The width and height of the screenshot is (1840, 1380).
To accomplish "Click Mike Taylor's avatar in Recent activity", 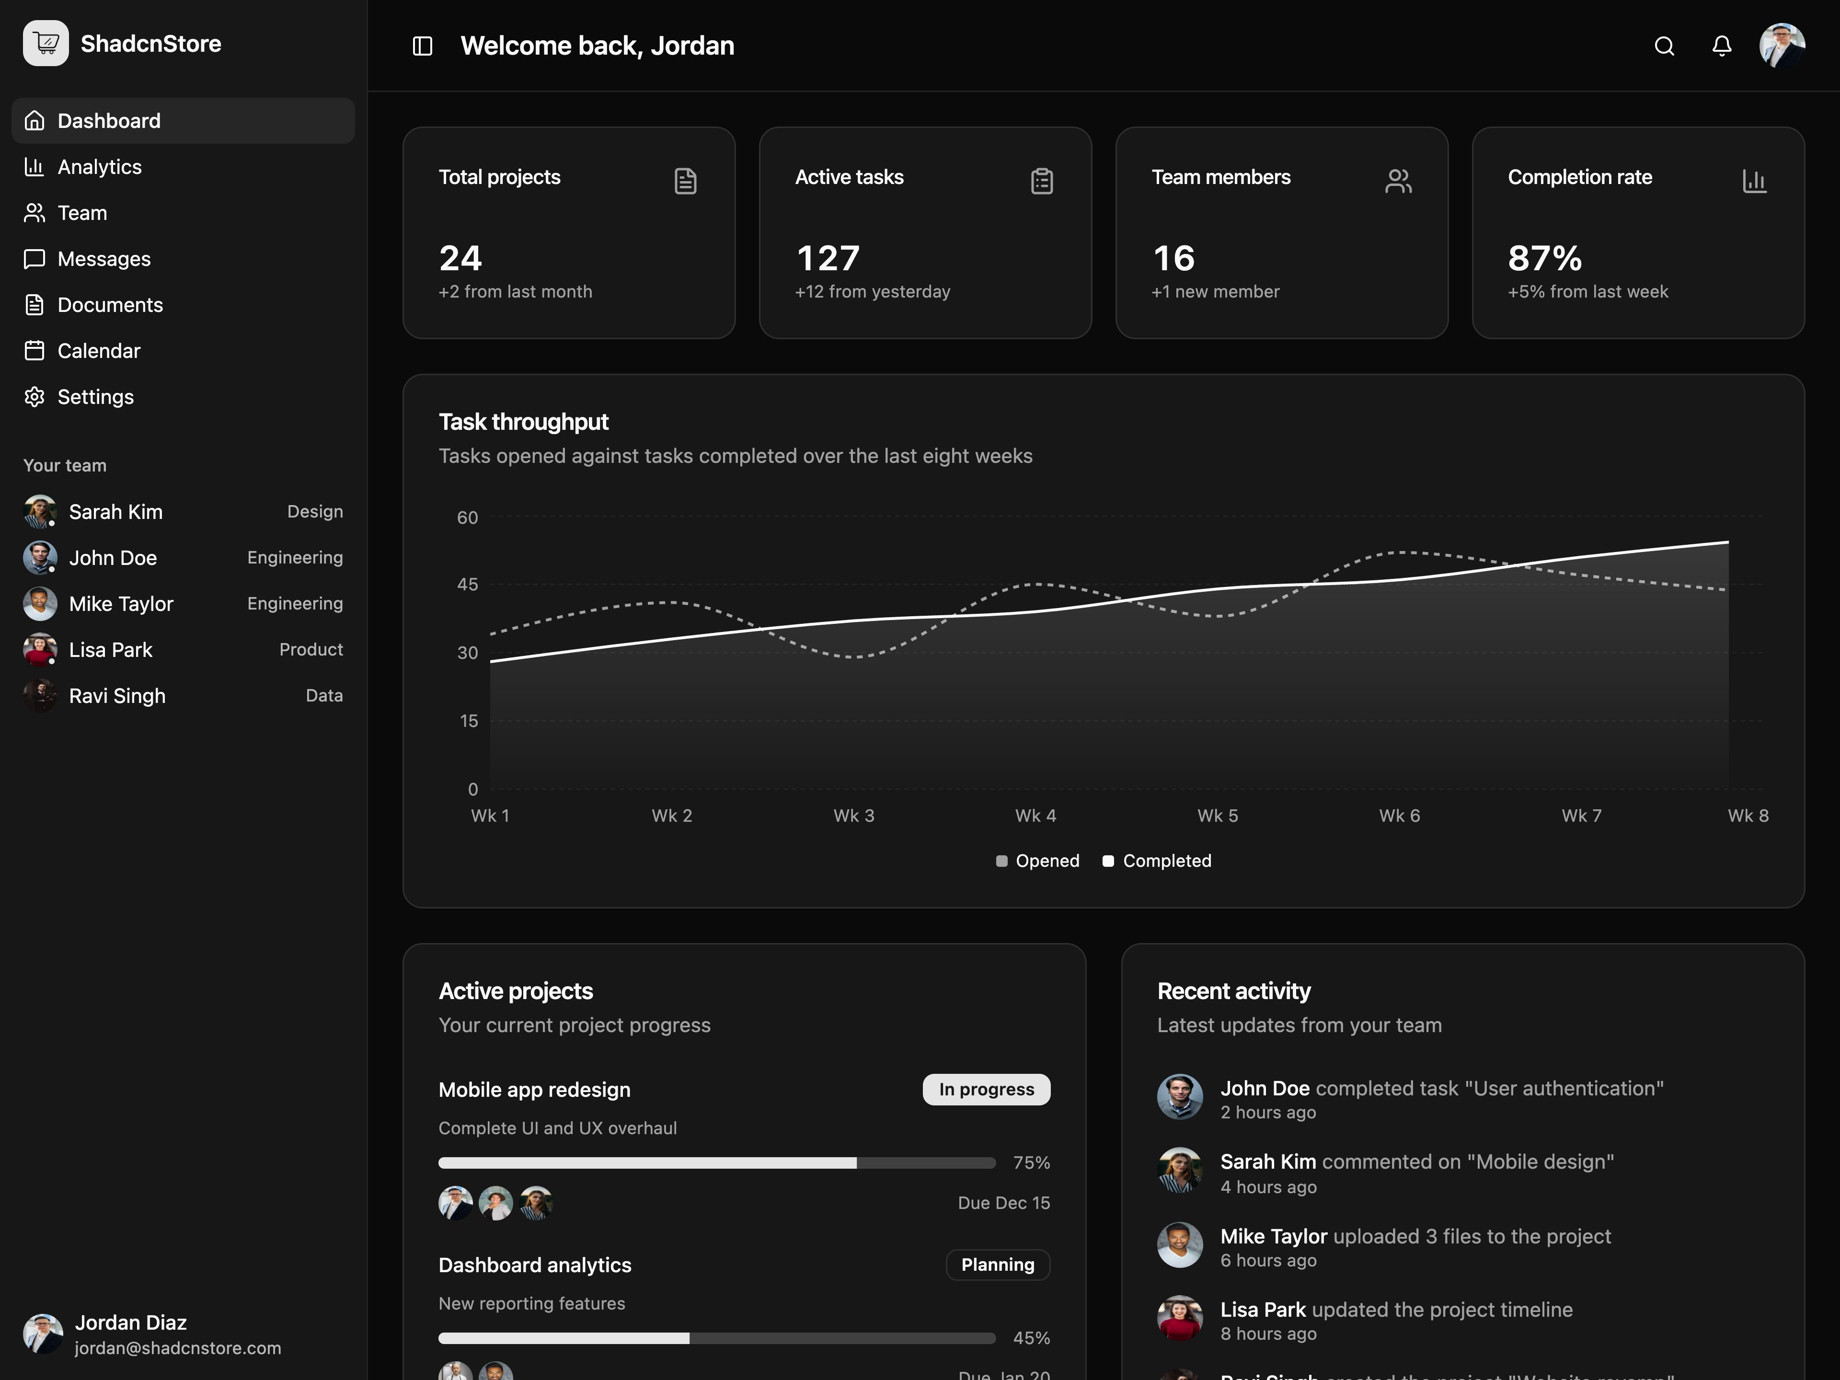I will [1180, 1244].
